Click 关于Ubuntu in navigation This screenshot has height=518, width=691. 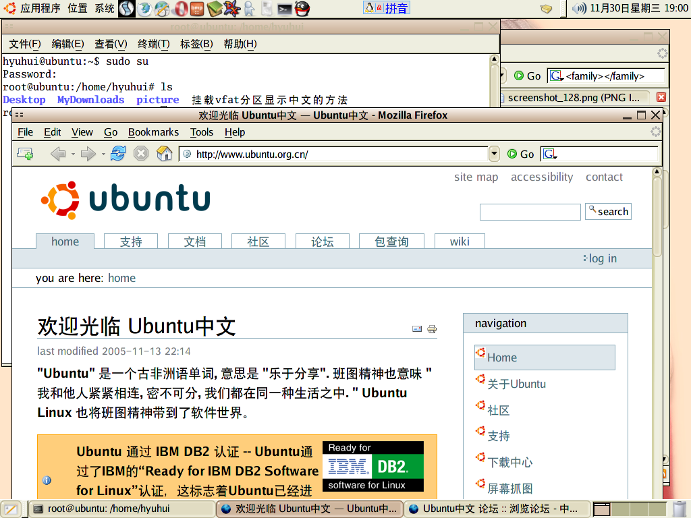516,384
